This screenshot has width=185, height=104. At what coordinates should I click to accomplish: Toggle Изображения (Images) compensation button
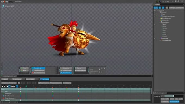(81, 70)
